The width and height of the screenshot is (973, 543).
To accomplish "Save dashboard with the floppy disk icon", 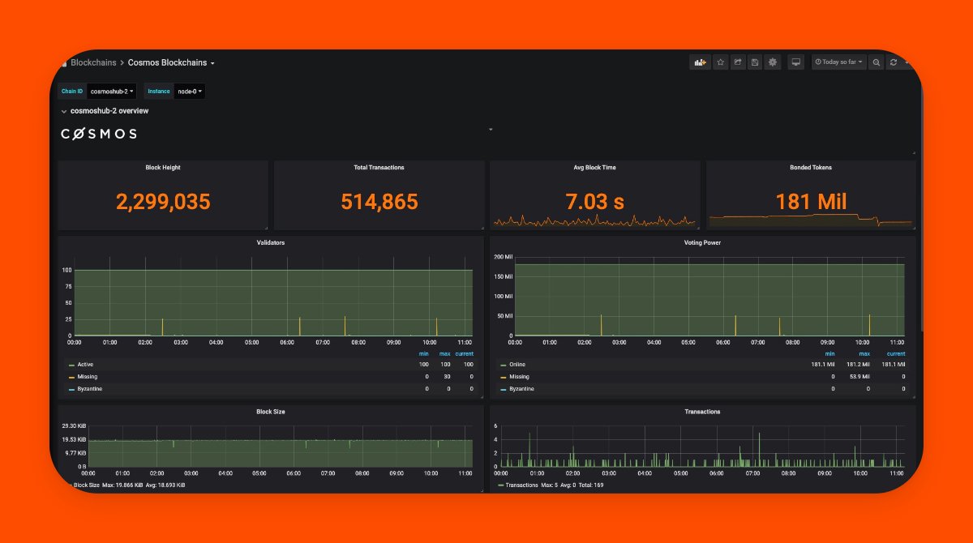I will pos(755,62).
